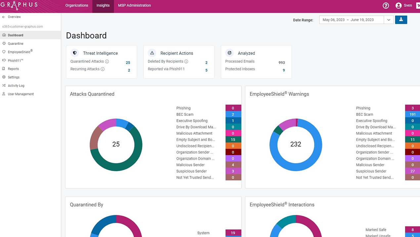
Task: Open the Sven user account menu
Action: click(x=404, y=6)
